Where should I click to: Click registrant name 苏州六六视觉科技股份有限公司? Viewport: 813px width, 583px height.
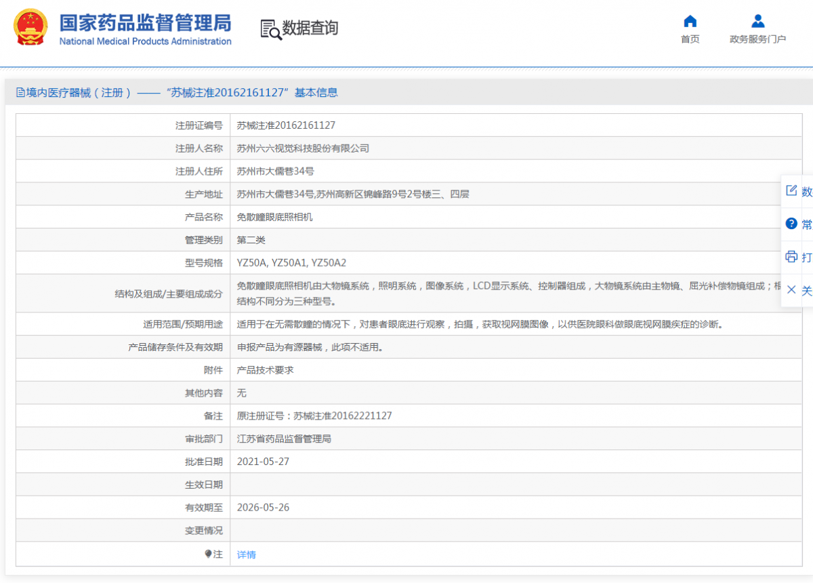303,148
